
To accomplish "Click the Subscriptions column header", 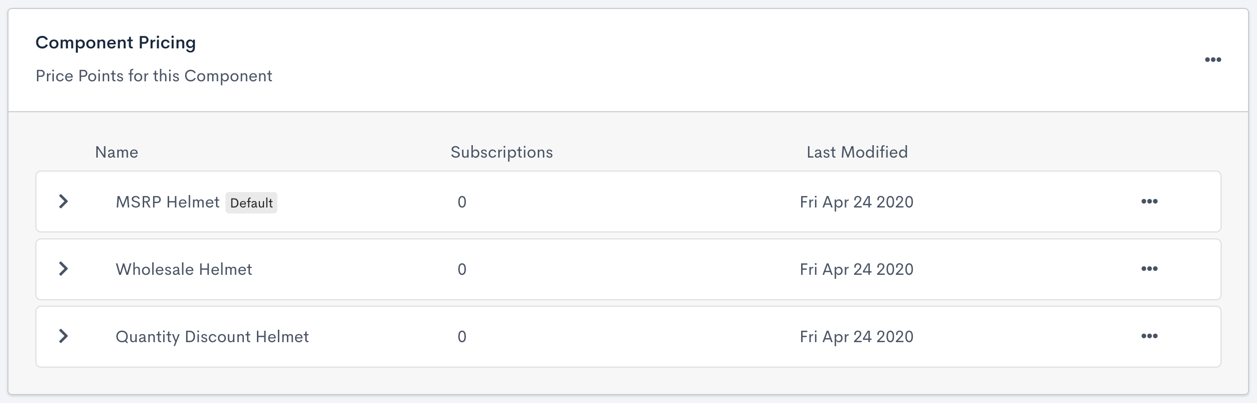I will click(x=501, y=152).
